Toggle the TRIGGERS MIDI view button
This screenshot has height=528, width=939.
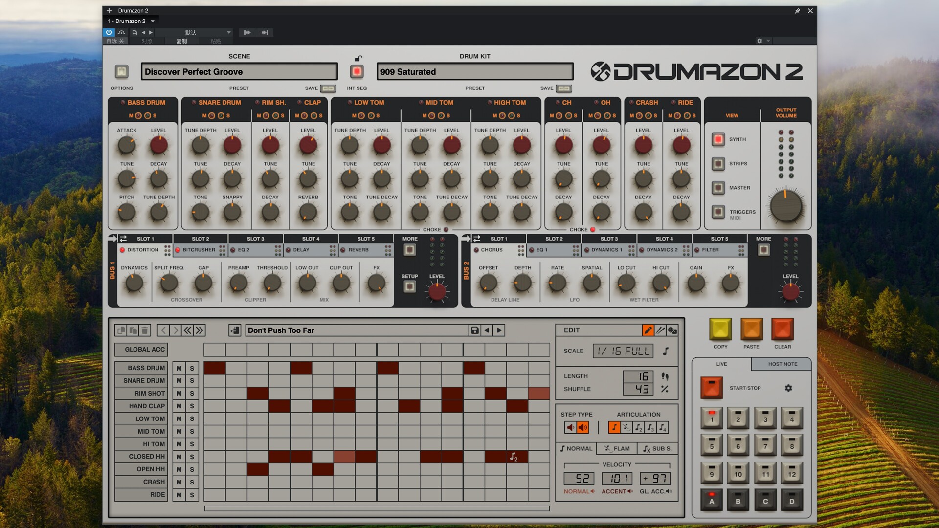[x=718, y=212]
